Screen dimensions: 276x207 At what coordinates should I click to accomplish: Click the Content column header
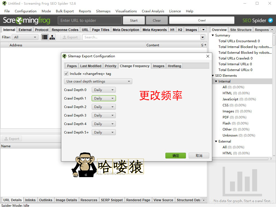[173, 45]
